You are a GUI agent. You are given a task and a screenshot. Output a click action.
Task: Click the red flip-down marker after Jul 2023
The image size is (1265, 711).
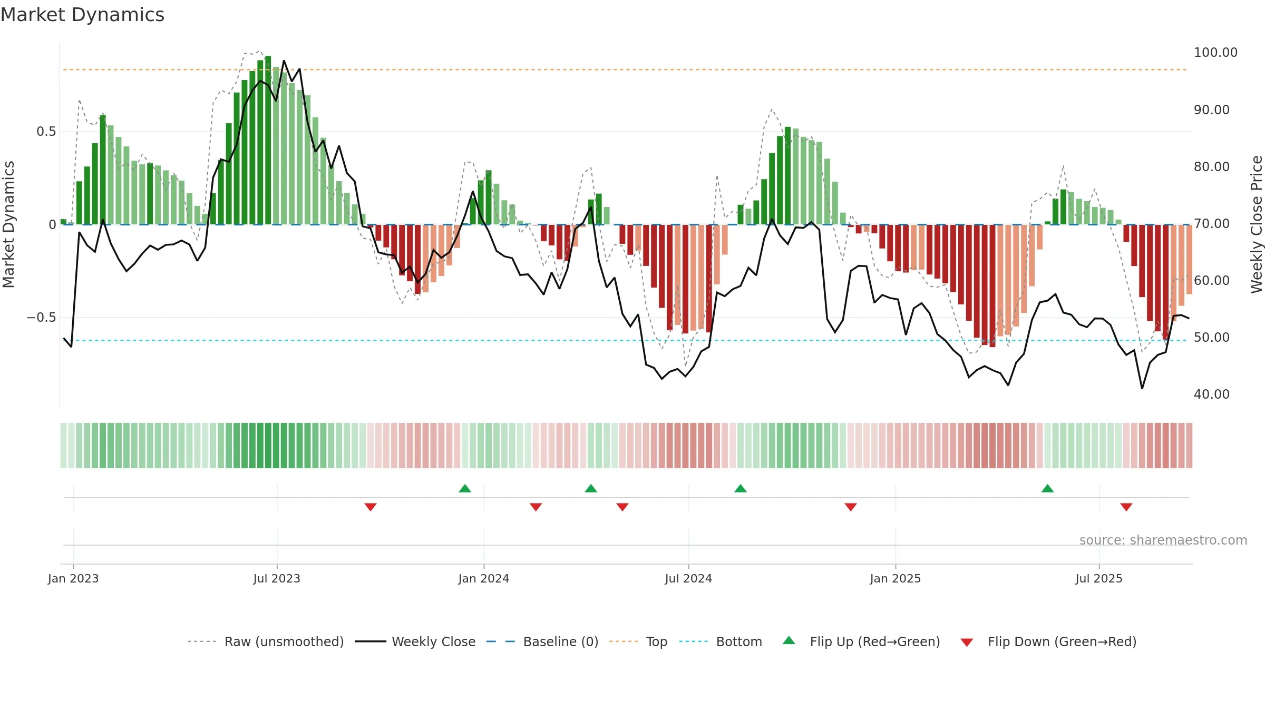click(x=371, y=507)
